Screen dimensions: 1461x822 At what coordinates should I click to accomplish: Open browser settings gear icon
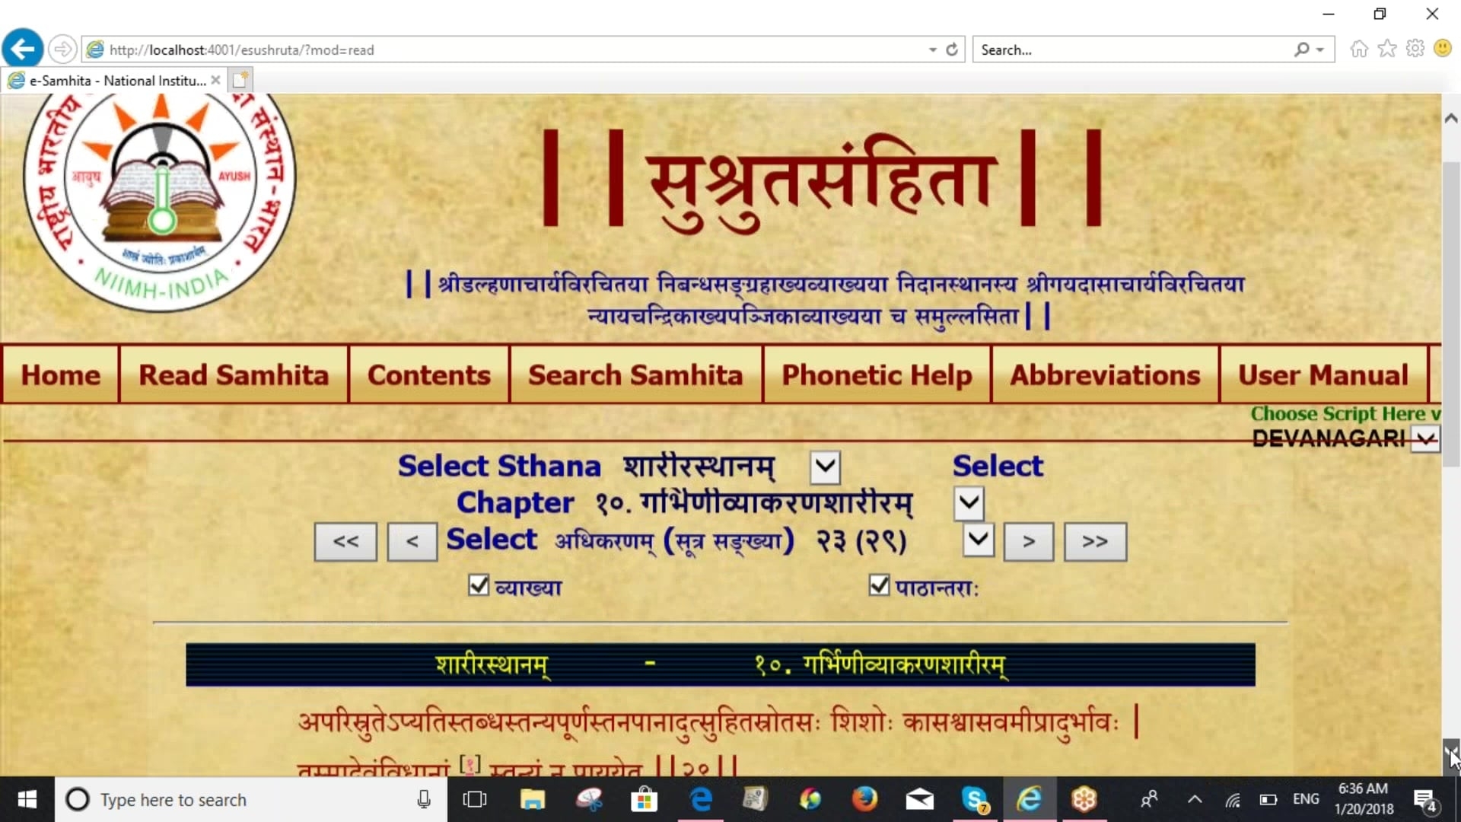click(x=1415, y=49)
